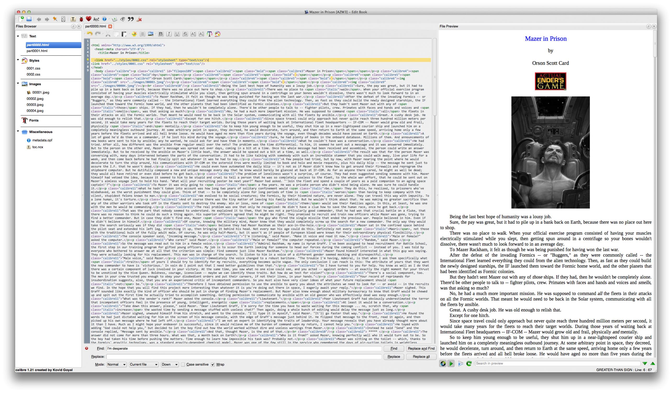Toggle auto-reload play button in preview
Viewport: 672px width, 393px height.
pos(451,364)
